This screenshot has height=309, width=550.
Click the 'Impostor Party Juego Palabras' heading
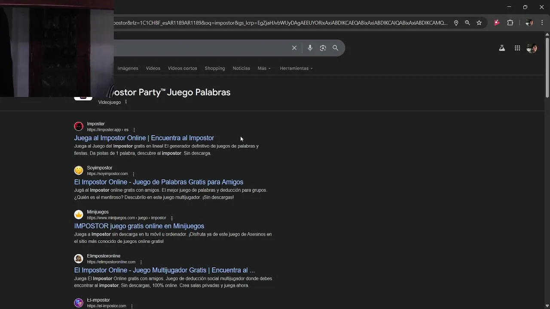172,92
